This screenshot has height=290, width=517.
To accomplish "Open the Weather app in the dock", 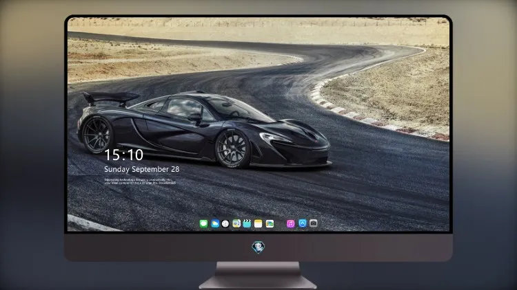I will click(215, 223).
